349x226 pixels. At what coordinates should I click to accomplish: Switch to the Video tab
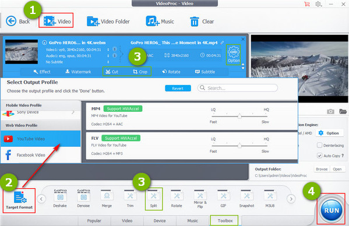[127, 221]
